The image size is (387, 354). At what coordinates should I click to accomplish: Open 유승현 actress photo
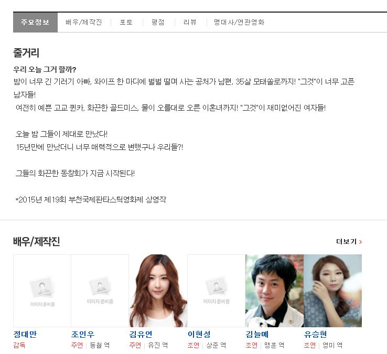click(332, 291)
